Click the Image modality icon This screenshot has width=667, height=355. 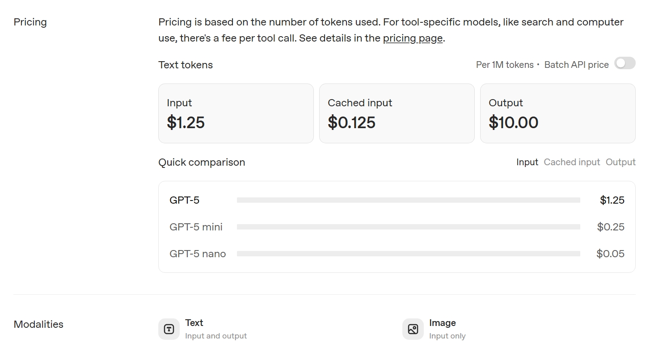(413, 329)
